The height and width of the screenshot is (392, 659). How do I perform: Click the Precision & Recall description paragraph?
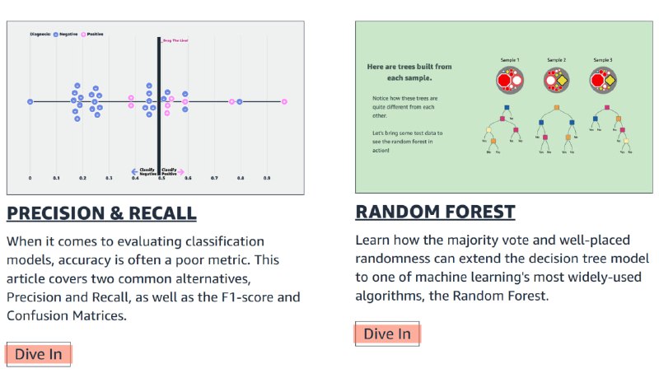[x=153, y=278]
